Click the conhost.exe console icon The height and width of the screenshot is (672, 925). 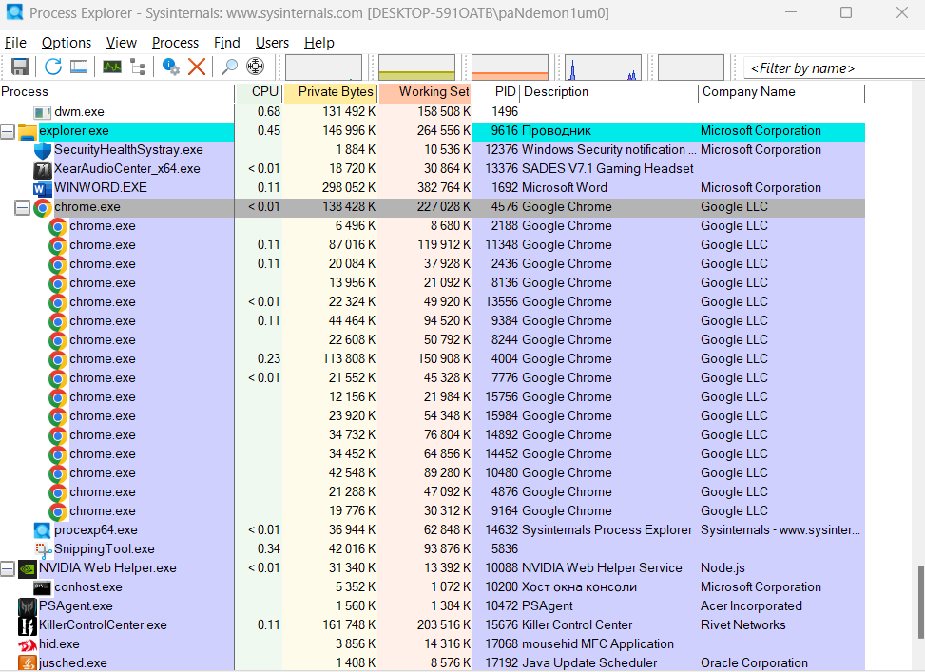pos(43,588)
